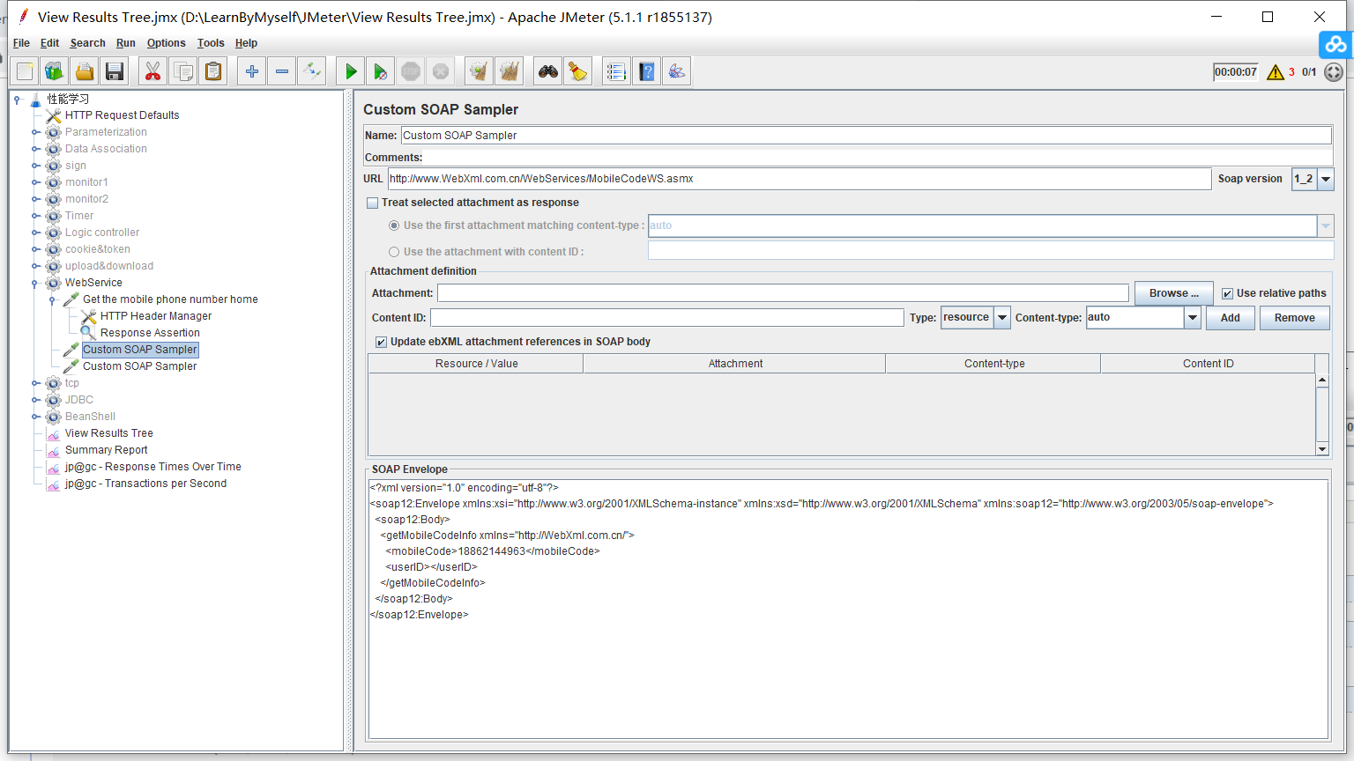Open the Run menu

(126, 43)
